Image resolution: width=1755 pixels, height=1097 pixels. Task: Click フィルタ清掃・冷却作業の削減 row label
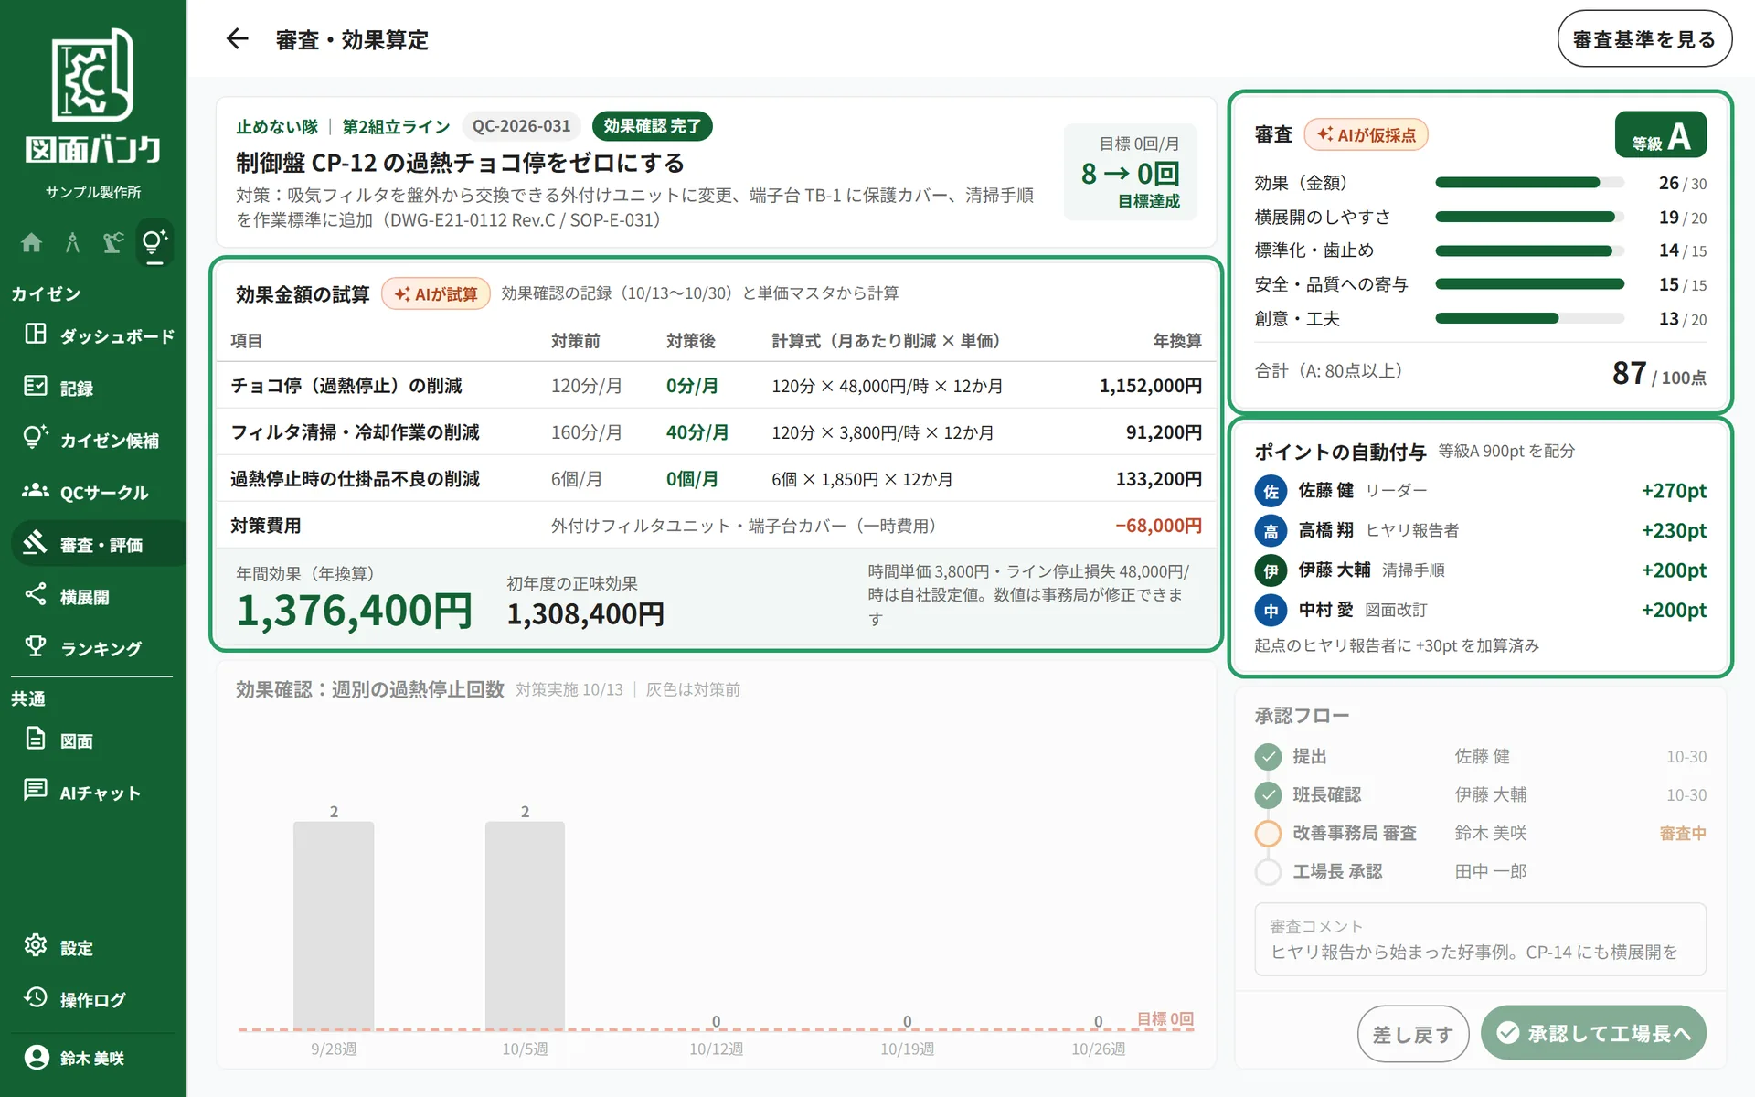pyautogui.click(x=355, y=432)
